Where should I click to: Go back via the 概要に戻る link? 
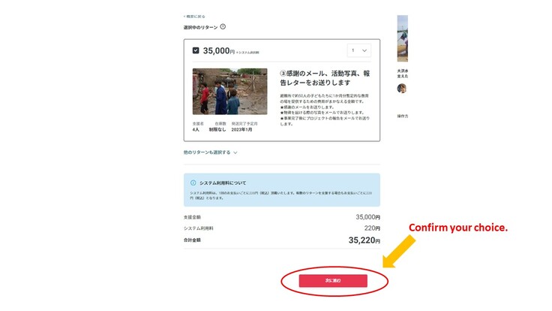pyautogui.click(x=194, y=16)
